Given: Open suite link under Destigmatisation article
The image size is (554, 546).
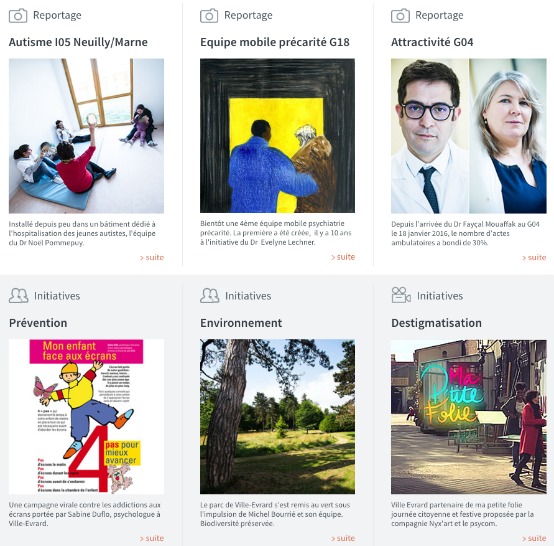Looking at the screenshot, I should [x=534, y=538].
